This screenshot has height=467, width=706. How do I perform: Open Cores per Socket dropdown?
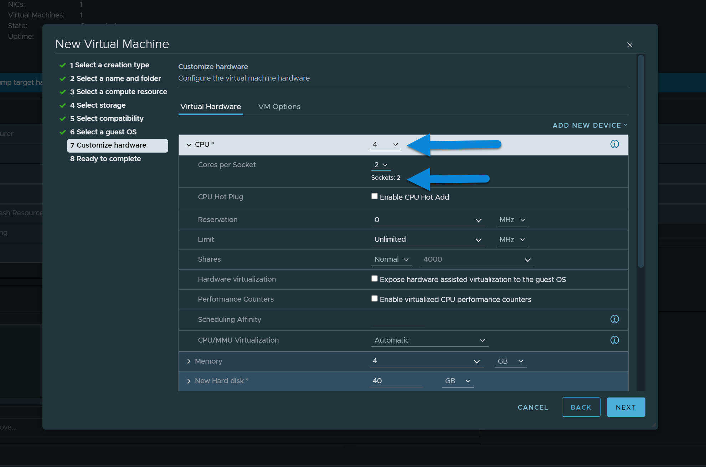coord(381,165)
